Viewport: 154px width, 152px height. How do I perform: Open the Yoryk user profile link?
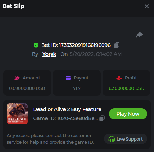(49, 54)
